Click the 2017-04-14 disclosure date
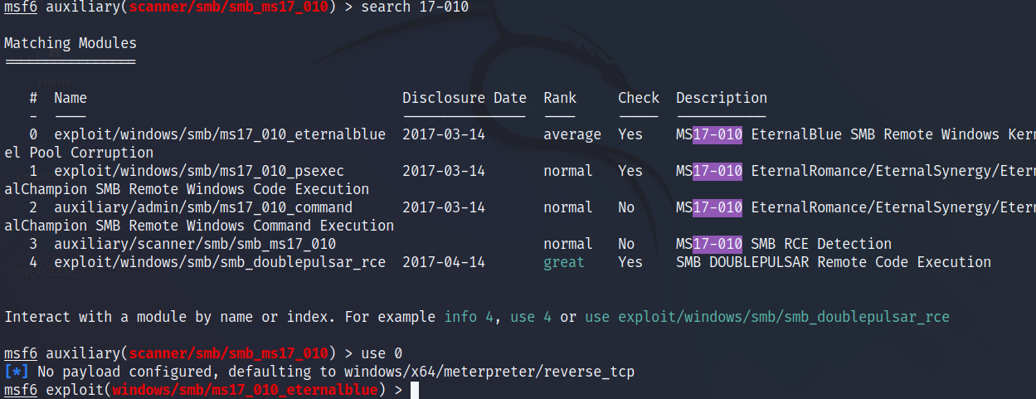1036x399 pixels. [x=444, y=262]
